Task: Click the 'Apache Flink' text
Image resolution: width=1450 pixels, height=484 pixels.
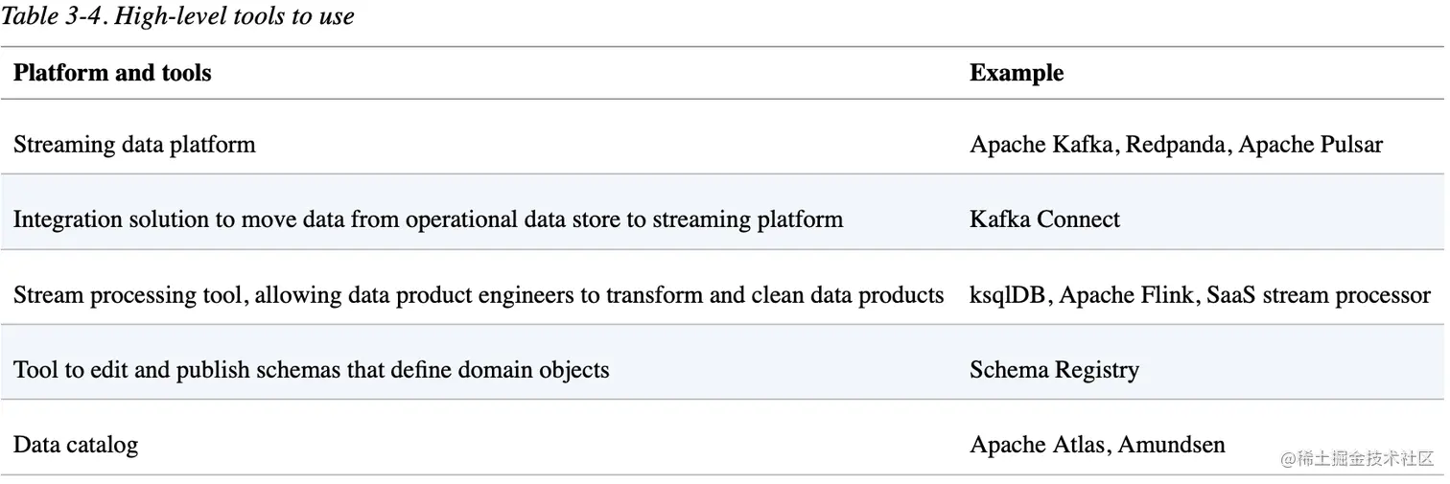Action: [1126, 294]
